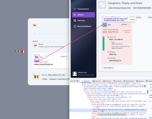This screenshot has width=152, height=119.
Task: Click the down arrow icon in the design mock
Action: [x=34, y=34]
